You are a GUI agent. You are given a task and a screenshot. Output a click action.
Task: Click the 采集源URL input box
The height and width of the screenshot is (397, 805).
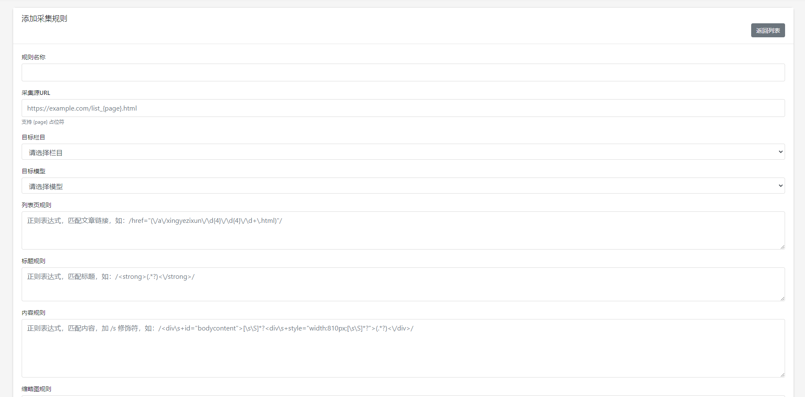point(403,108)
